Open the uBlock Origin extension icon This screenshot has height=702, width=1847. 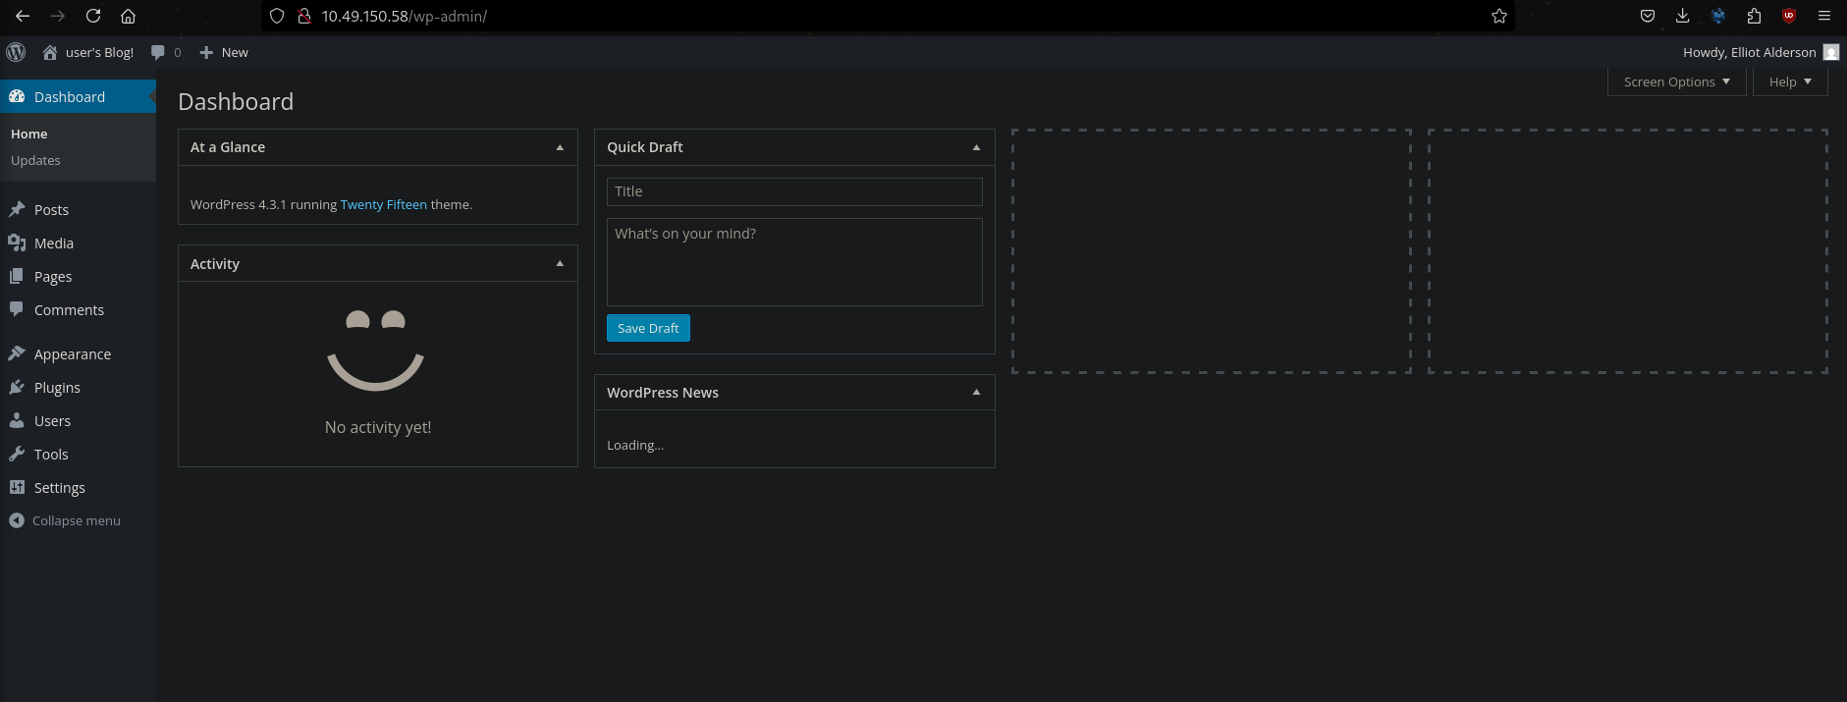coord(1788,16)
